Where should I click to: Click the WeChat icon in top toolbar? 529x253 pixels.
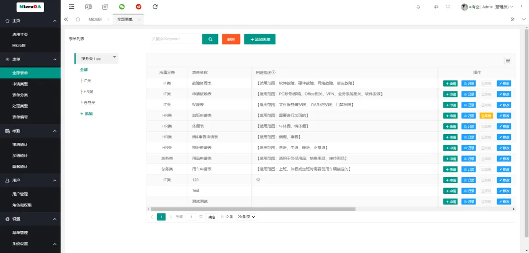121,7
